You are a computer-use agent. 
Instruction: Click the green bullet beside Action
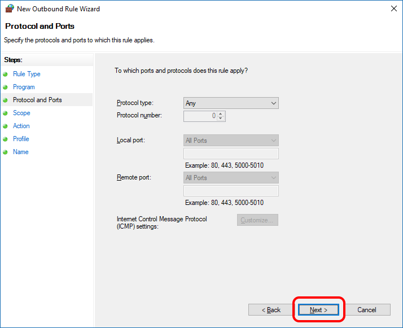coord(6,126)
